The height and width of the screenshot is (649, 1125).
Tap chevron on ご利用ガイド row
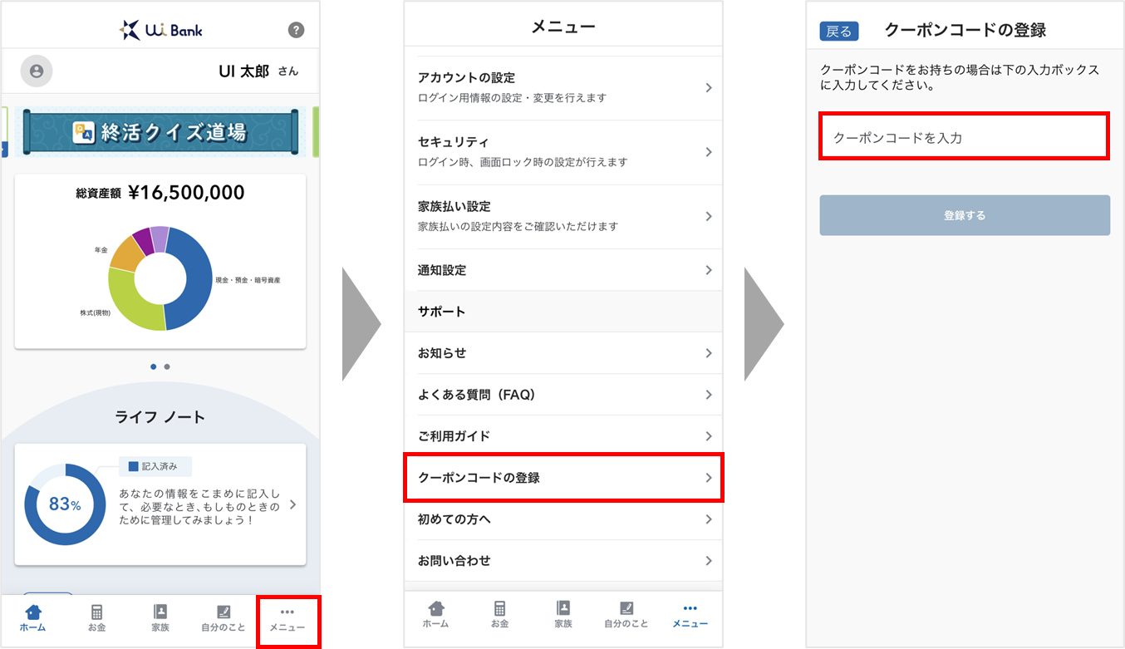tap(708, 436)
